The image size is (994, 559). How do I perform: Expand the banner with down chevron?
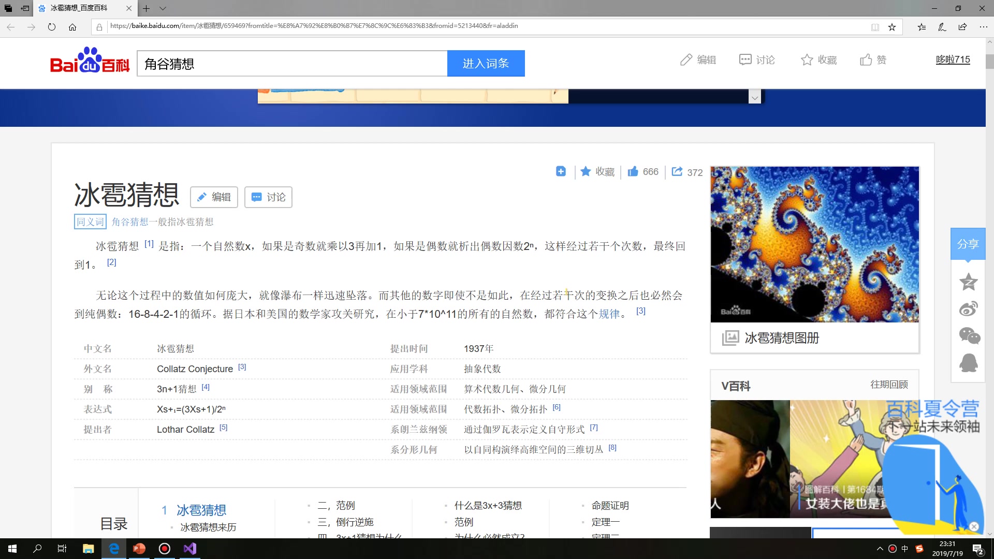(x=755, y=98)
